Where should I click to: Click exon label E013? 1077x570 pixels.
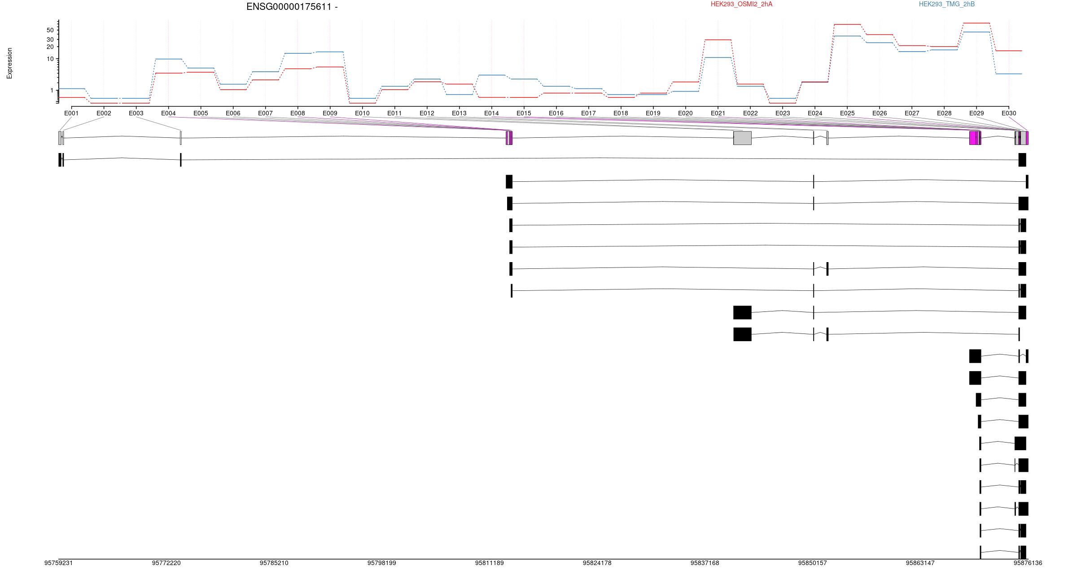click(x=459, y=113)
